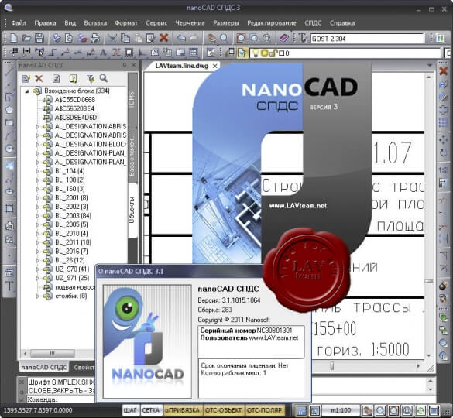The image size is (453, 418).
Task: Click the Undo arrow icon
Action: click(181, 38)
